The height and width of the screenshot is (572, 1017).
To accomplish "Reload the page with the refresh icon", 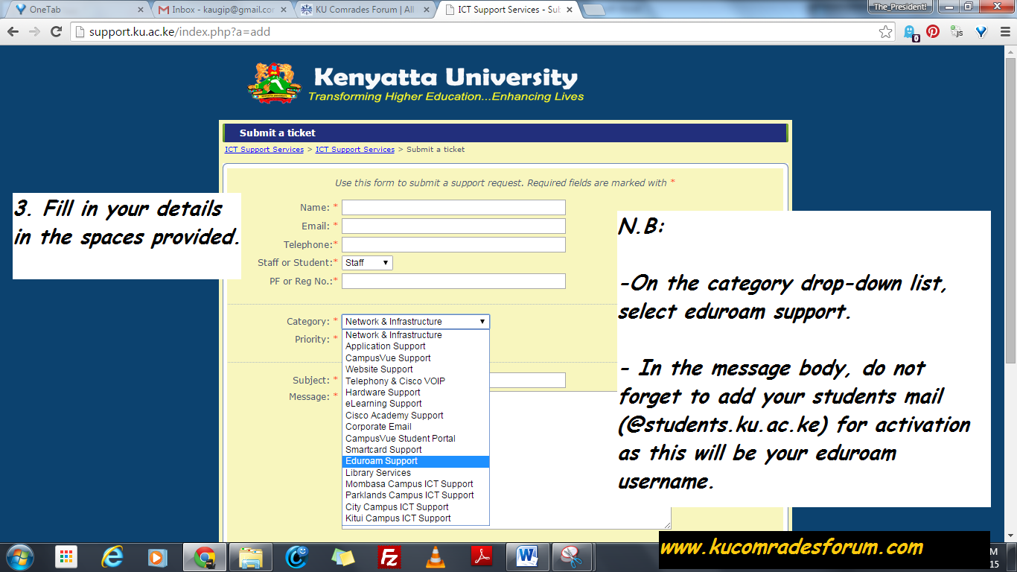I will 56,32.
